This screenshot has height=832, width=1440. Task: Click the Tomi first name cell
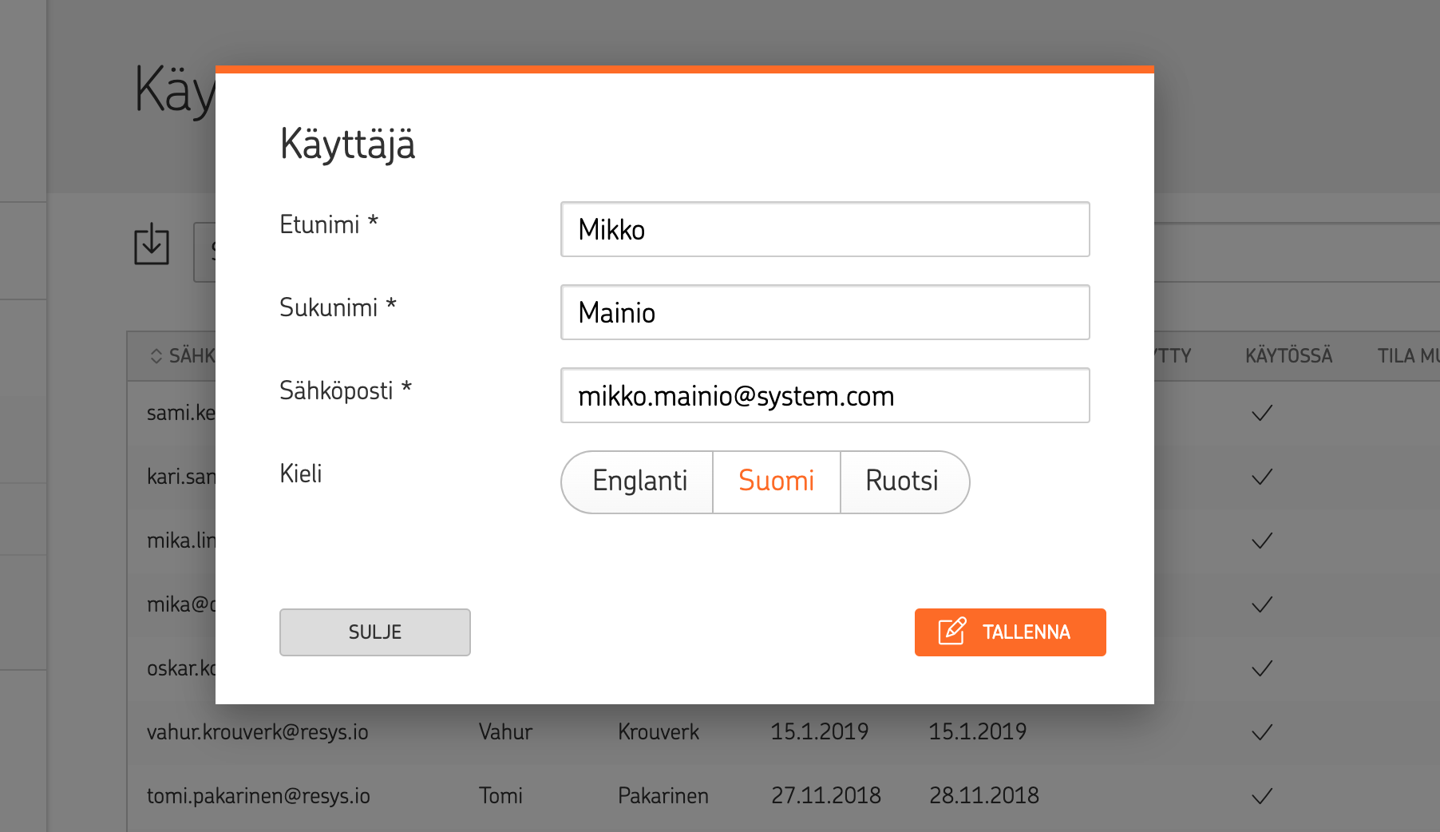point(500,796)
